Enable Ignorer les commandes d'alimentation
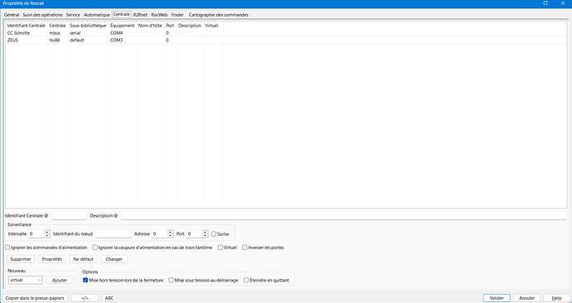 pos(7,248)
